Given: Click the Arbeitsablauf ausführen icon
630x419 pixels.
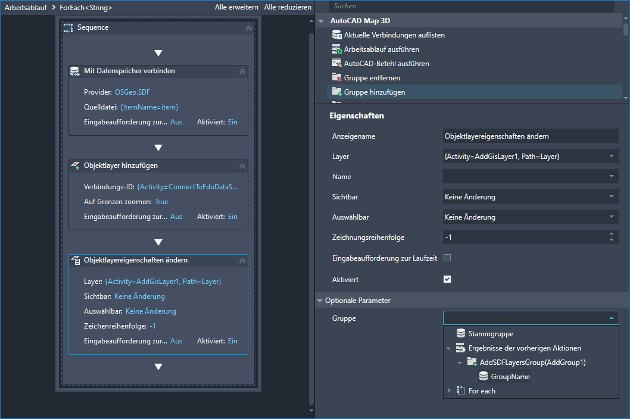Looking at the screenshot, I should point(336,49).
